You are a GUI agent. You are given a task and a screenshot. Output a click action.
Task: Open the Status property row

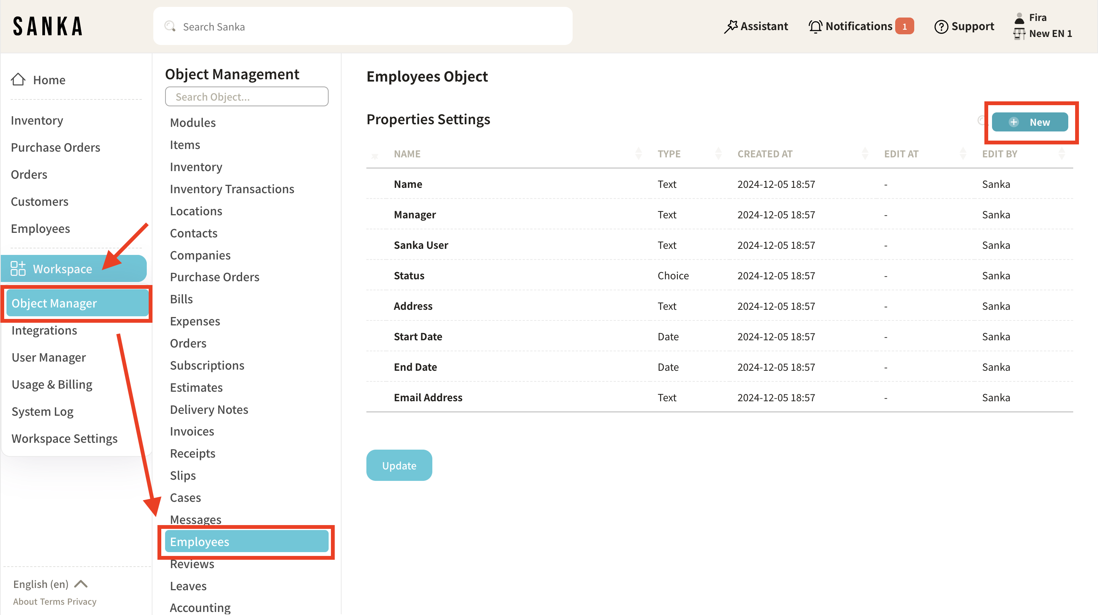coord(409,275)
